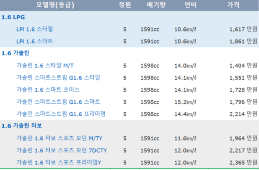Click the 1.6 가솔린 터보 group heading

coord(21,126)
